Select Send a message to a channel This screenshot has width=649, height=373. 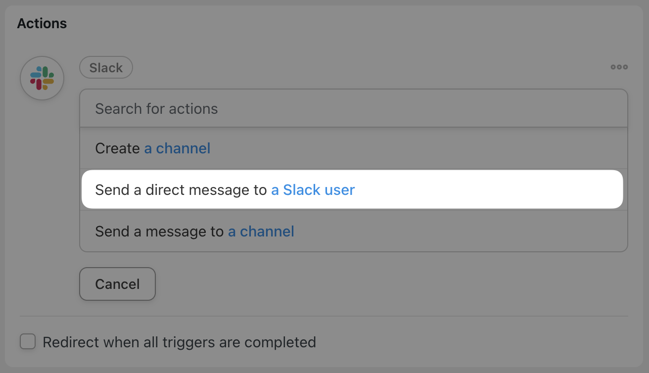(x=354, y=231)
